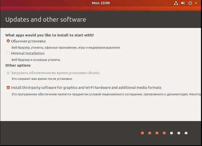This screenshot has height=146, width=202.
Task: Expand the system menu arrow
Action: [x=196, y=3]
